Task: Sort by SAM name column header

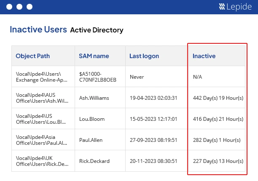Action: tap(94, 56)
